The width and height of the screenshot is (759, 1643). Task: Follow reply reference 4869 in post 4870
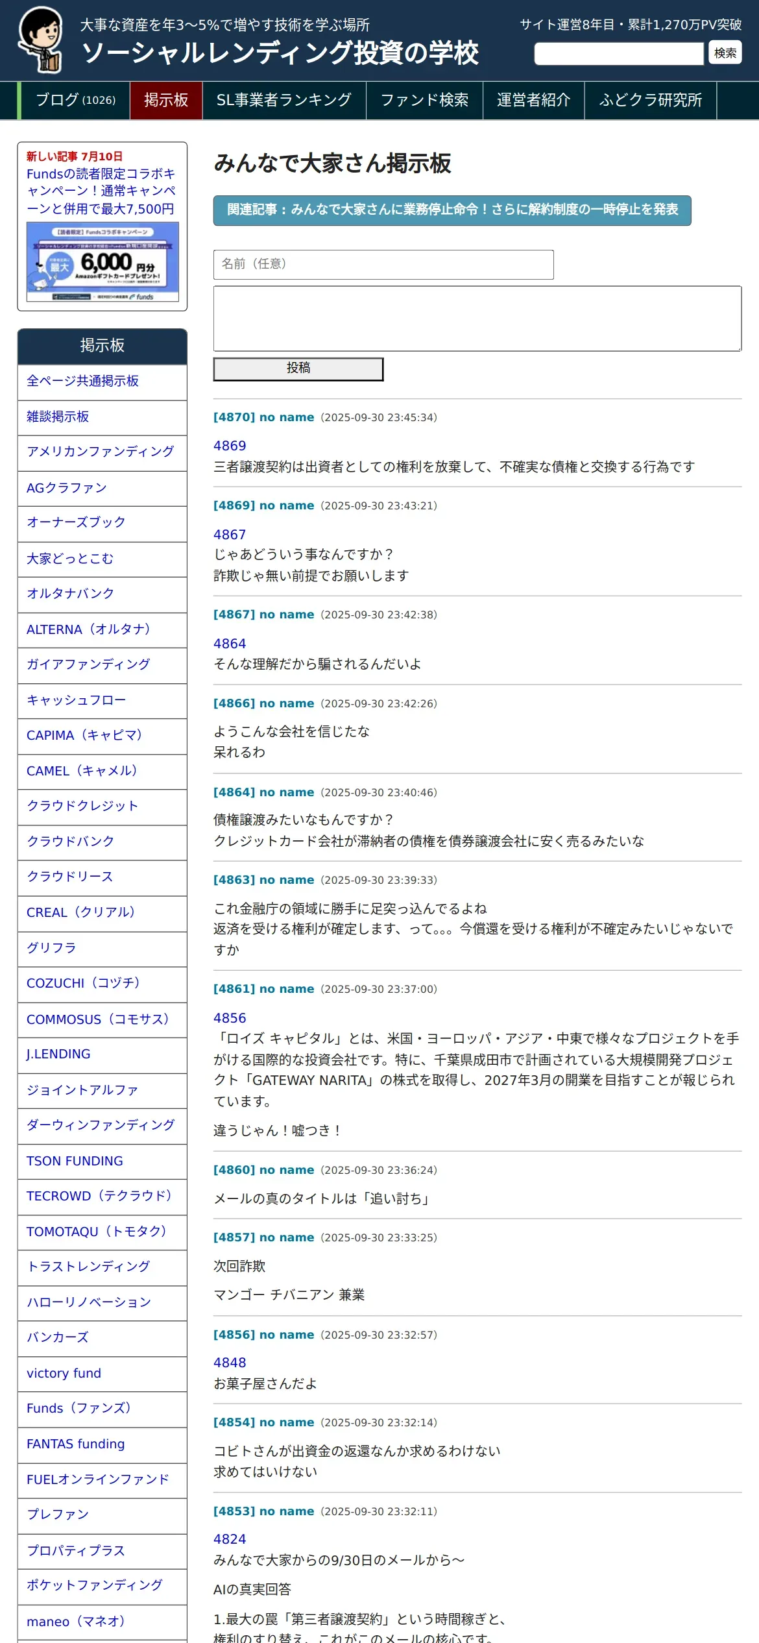tap(230, 446)
